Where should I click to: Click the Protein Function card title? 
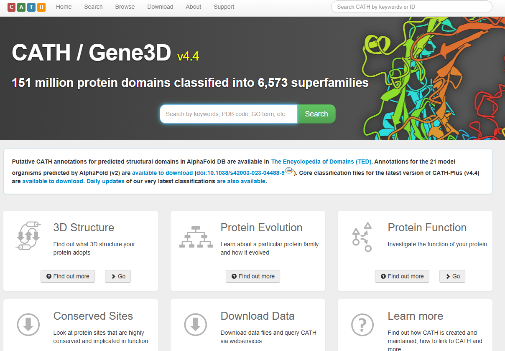coord(427,227)
